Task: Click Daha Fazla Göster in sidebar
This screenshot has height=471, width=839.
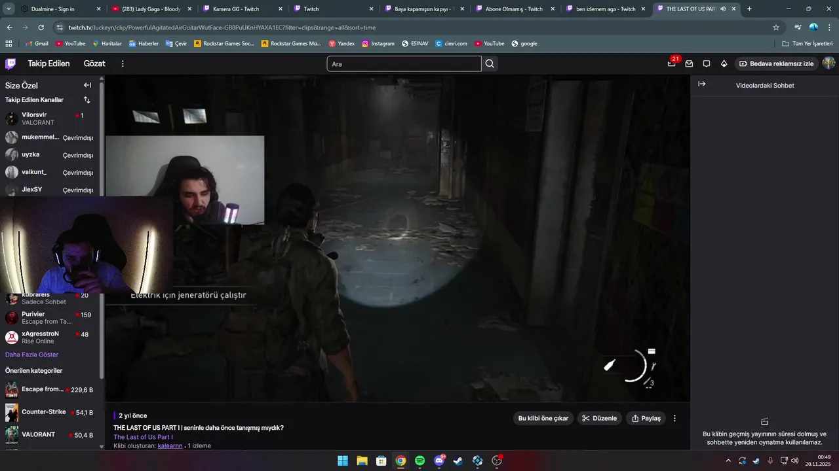Action: click(31, 355)
